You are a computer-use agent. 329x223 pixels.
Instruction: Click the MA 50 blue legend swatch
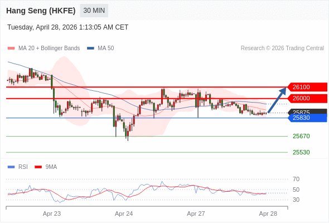pos(90,49)
